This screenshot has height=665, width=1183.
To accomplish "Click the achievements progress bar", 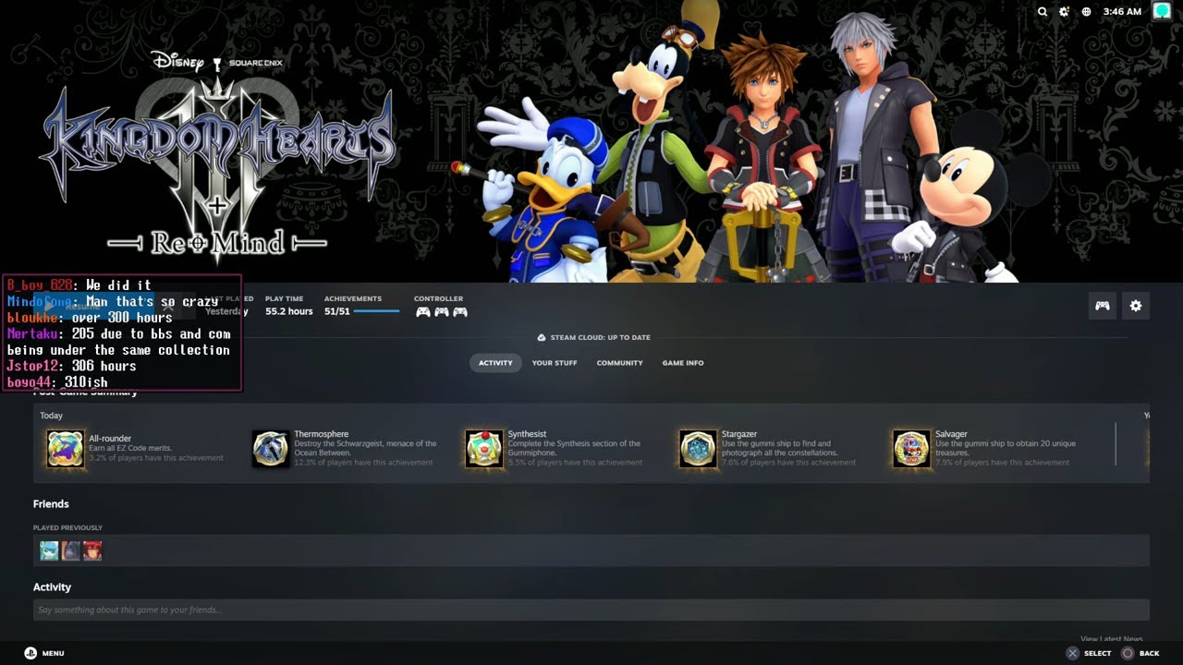I will pyautogui.click(x=377, y=311).
